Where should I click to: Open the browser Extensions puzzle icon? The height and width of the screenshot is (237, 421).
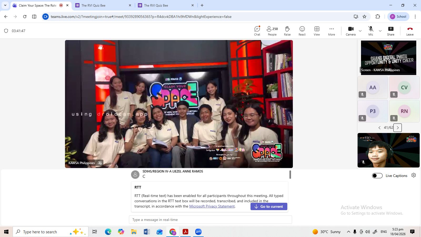pos(378,17)
